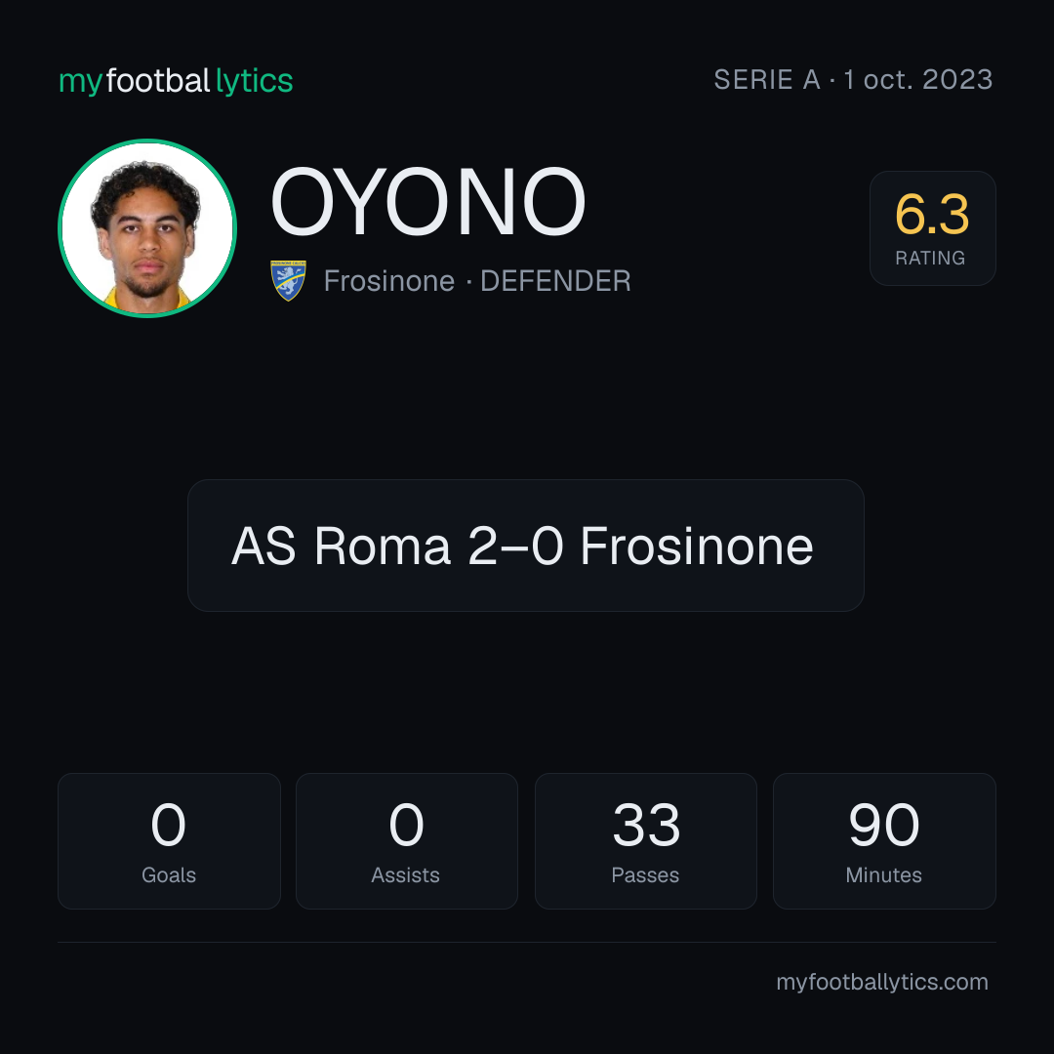Viewport: 1054px width, 1054px height.
Task: Select the 6.3 rating badge
Action: click(932, 228)
